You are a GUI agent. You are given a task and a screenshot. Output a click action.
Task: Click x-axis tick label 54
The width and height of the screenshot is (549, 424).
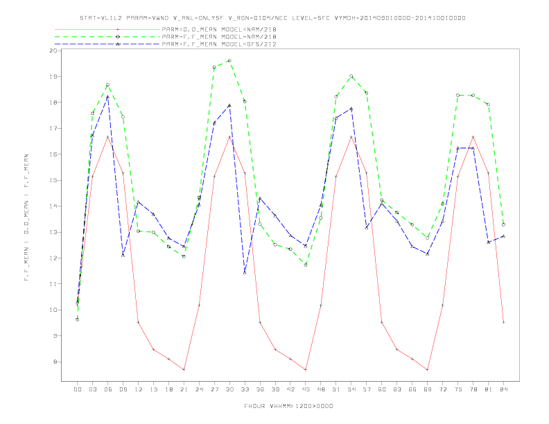pyautogui.click(x=351, y=389)
